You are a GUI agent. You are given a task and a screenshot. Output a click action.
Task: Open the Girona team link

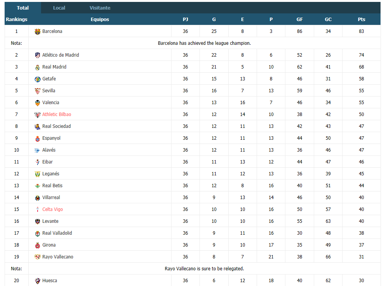click(49, 245)
